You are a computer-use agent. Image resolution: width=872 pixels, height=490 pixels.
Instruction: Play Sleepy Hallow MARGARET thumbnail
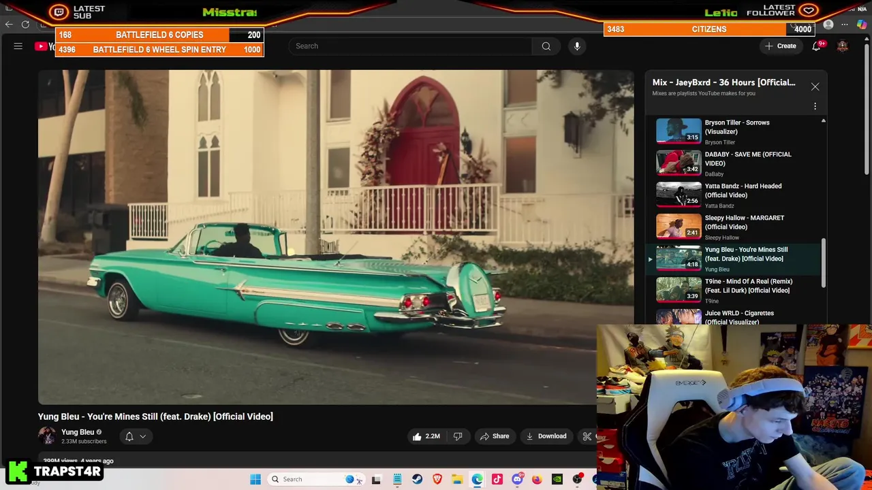pos(679,226)
